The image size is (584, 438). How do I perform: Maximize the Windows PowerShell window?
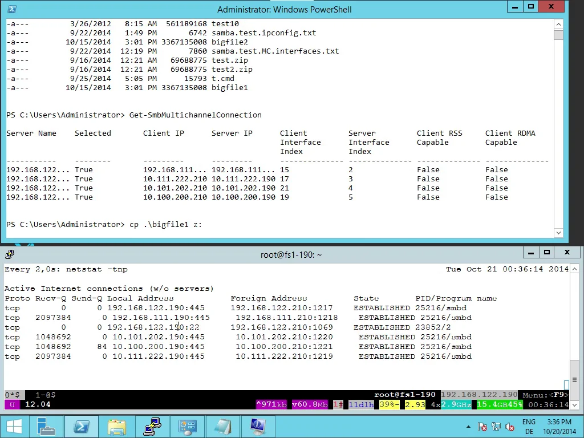[531, 7]
